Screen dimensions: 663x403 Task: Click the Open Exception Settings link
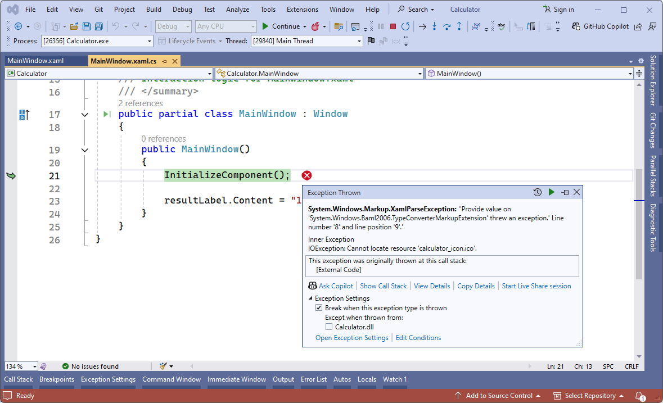point(352,338)
